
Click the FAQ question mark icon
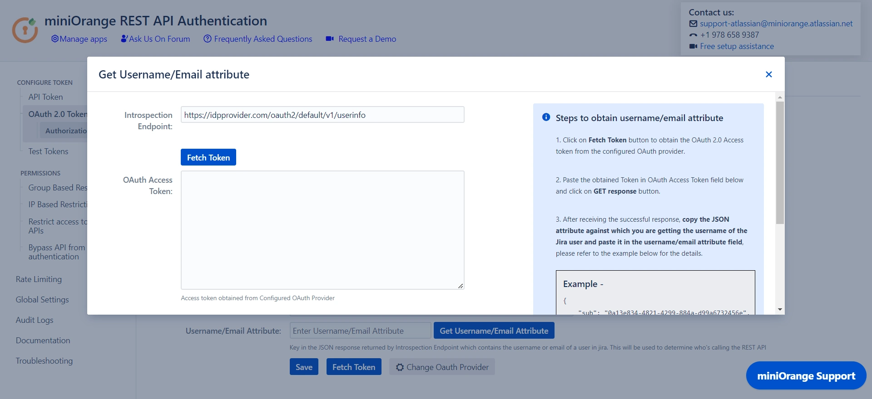(x=208, y=39)
